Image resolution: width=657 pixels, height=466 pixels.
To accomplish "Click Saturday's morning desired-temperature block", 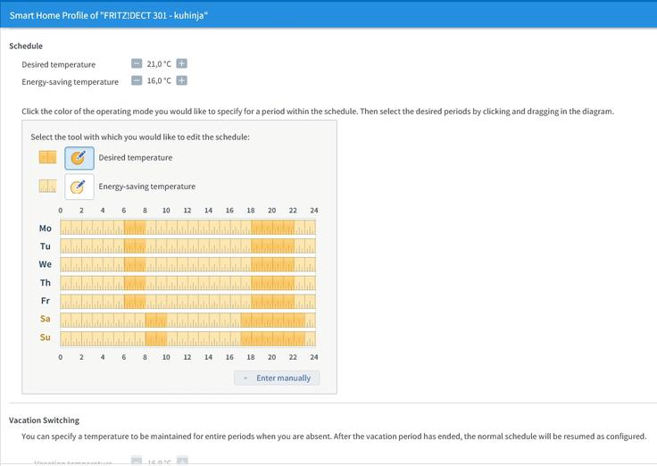I will coord(156,320).
